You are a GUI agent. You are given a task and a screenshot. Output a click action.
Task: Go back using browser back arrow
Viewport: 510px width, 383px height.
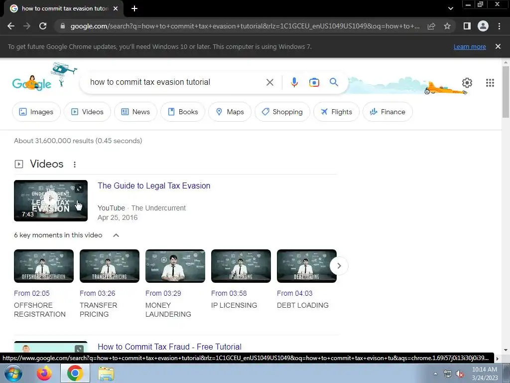(x=11, y=26)
